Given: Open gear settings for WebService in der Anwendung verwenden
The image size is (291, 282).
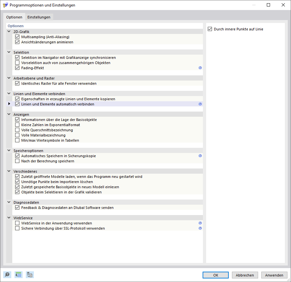Looking at the screenshot, I should coord(200,223).
